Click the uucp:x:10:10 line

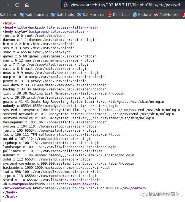tap(54, 77)
